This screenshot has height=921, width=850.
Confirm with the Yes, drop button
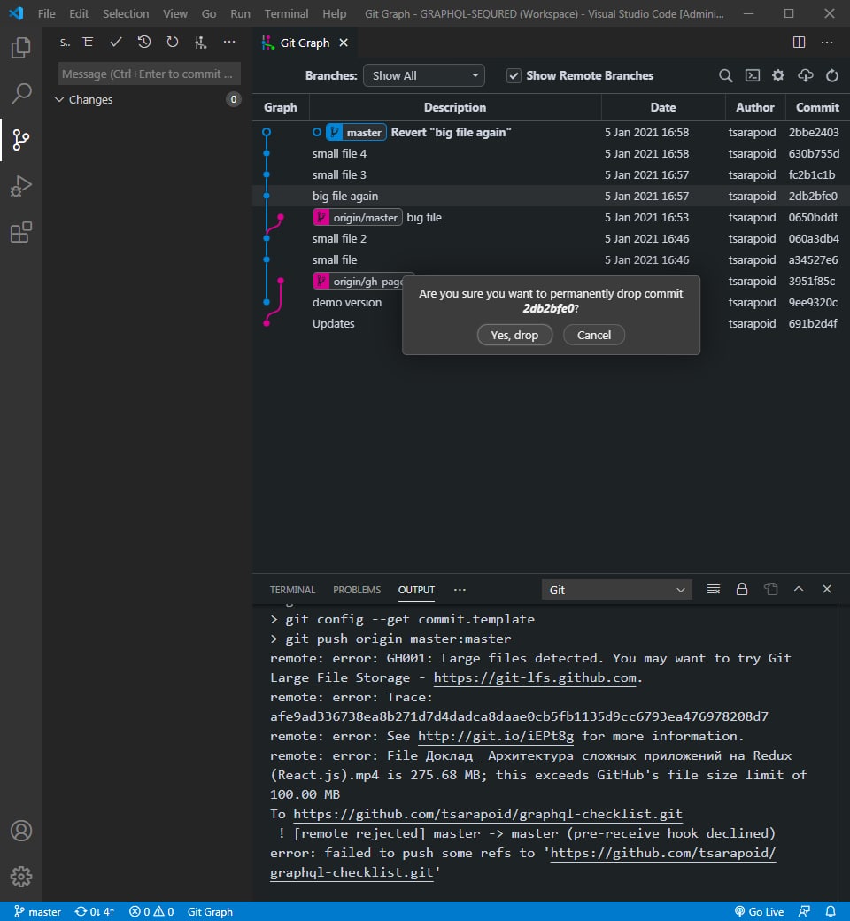(x=514, y=335)
